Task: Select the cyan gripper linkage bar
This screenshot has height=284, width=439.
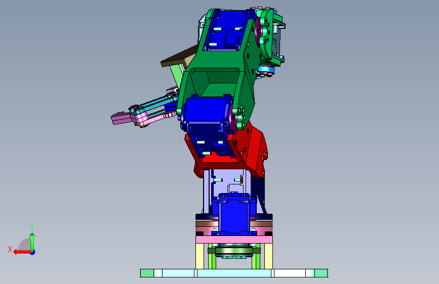Action: click(157, 104)
